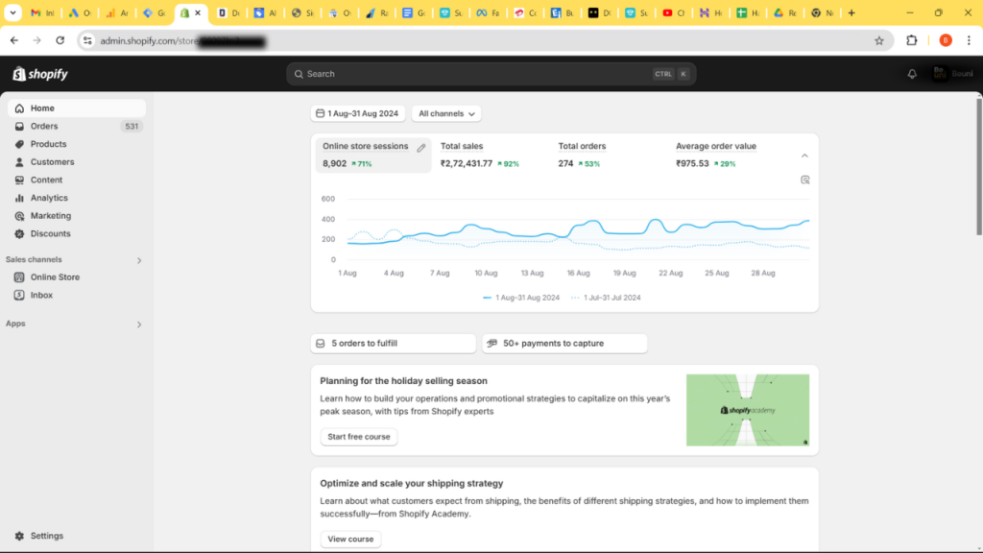Switch to the Google Drive tab
Viewport: 983px width, 553px height.
(785, 12)
